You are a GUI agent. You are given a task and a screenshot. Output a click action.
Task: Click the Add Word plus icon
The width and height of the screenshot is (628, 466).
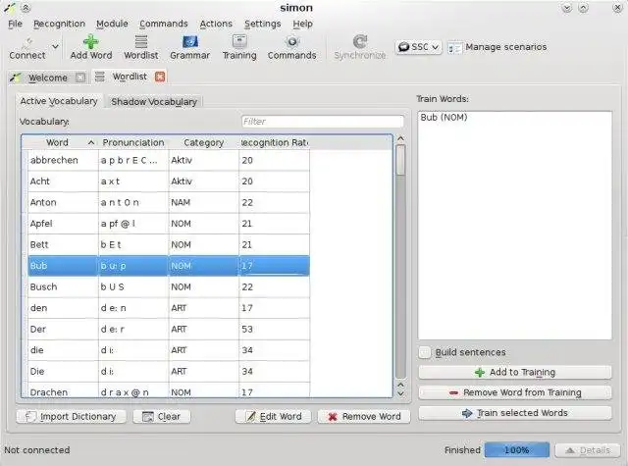[91, 41]
